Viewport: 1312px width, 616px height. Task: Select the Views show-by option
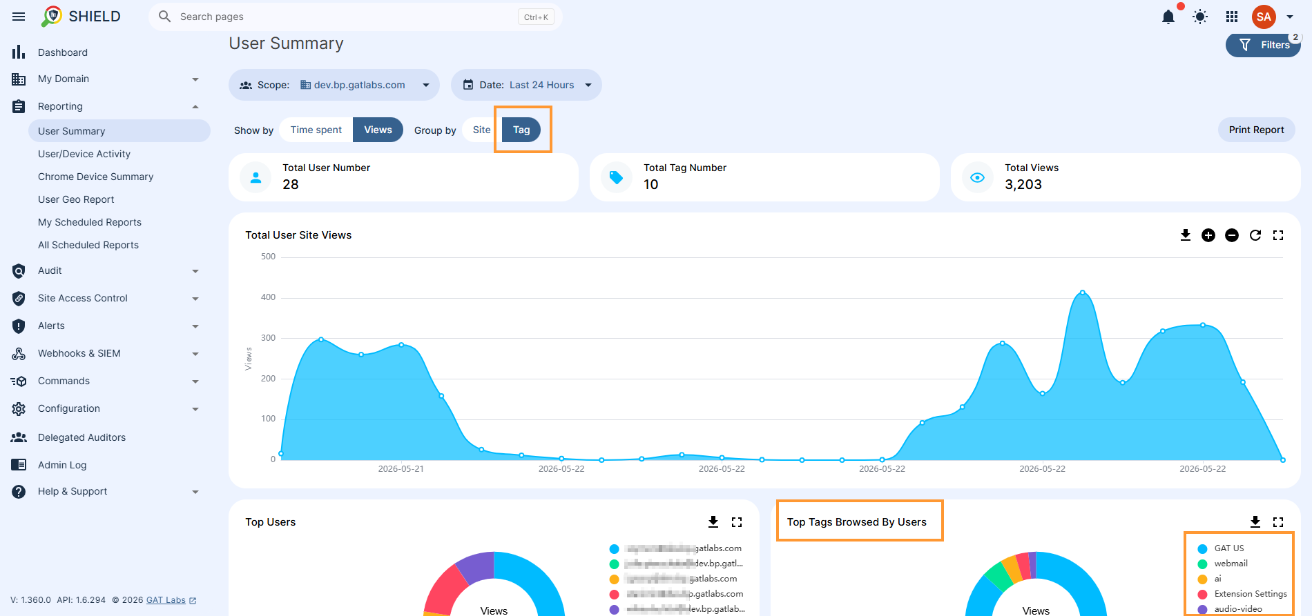click(378, 130)
